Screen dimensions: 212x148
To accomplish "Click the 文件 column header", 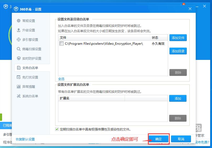I will (104, 38).
